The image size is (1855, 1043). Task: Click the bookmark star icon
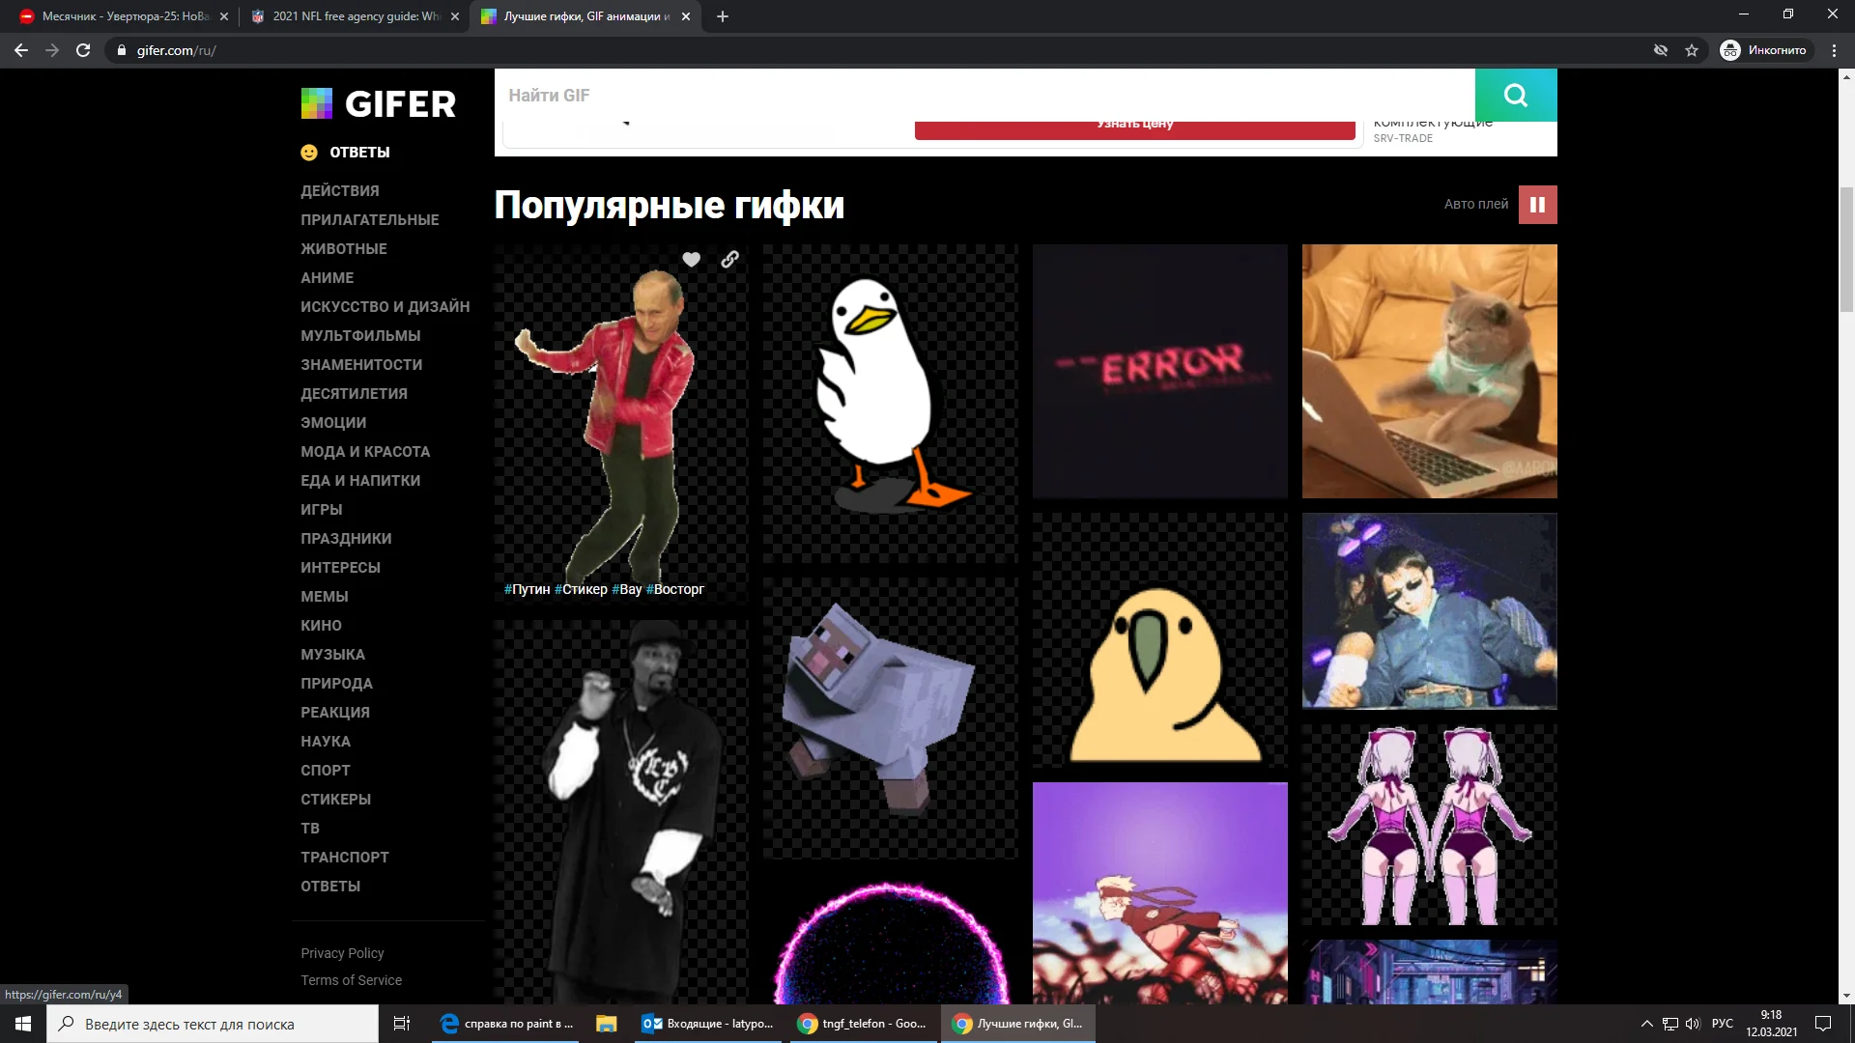pyautogui.click(x=1692, y=50)
